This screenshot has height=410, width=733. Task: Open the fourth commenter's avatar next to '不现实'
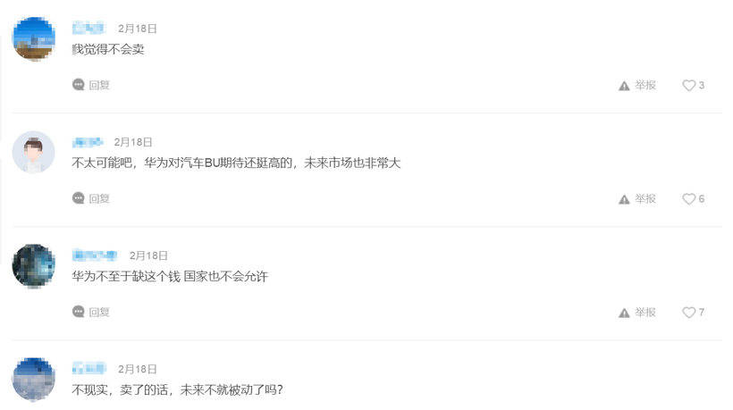point(34,379)
